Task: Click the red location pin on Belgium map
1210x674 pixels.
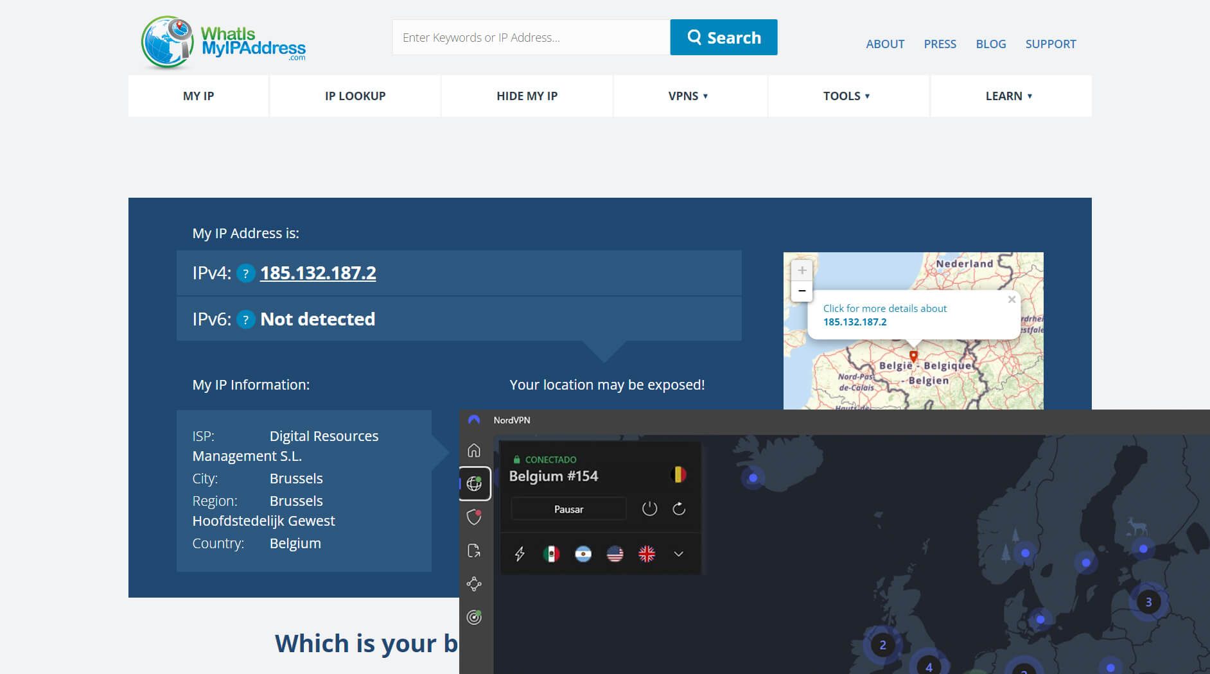Action: click(x=913, y=356)
